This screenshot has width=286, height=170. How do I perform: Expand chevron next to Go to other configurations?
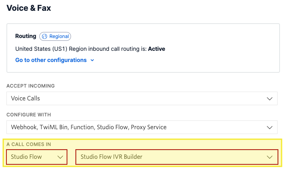click(92, 60)
